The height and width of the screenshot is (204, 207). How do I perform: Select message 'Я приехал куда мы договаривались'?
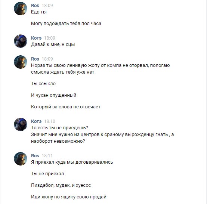click(x=72, y=162)
